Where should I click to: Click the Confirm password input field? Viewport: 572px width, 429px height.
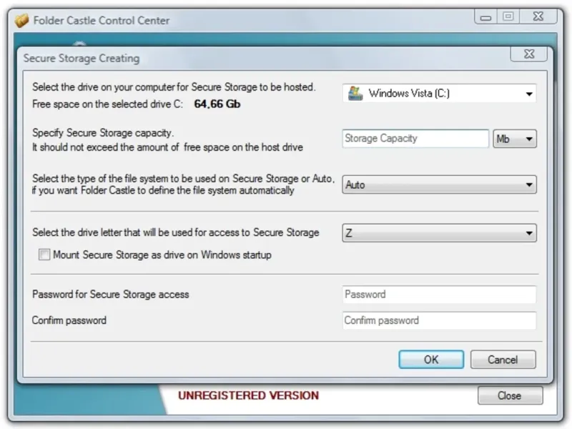click(x=439, y=320)
